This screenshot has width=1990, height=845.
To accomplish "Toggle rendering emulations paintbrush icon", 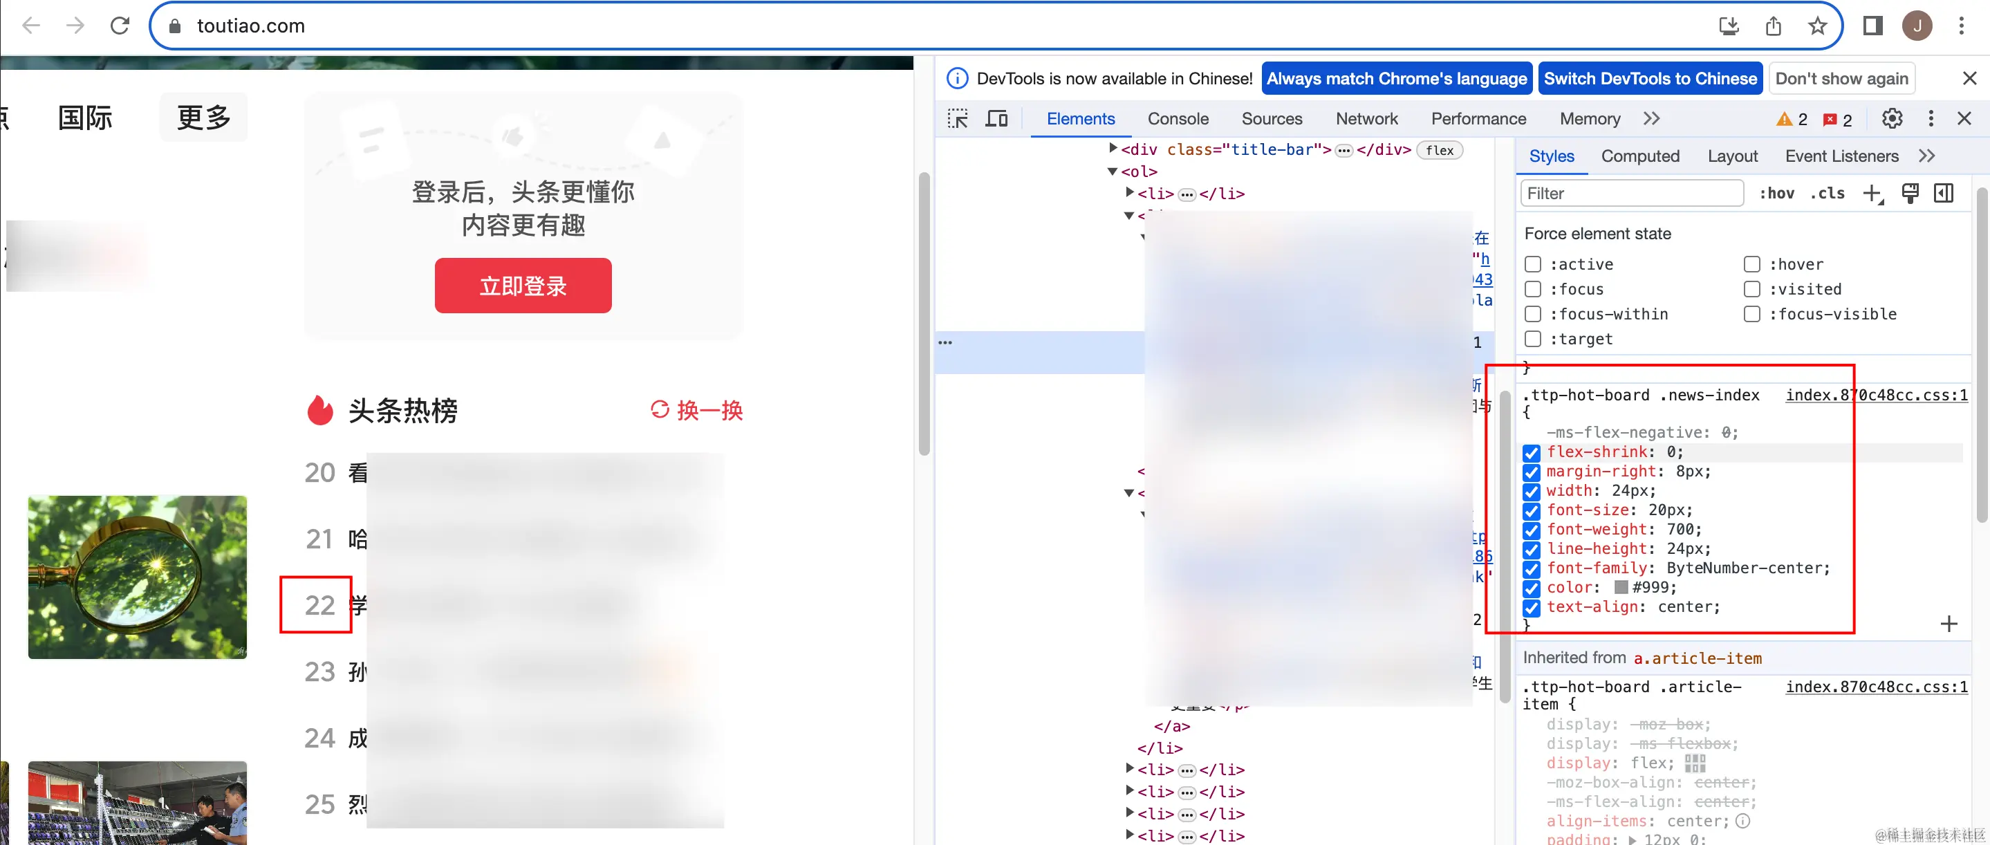I will pyautogui.click(x=1910, y=193).
